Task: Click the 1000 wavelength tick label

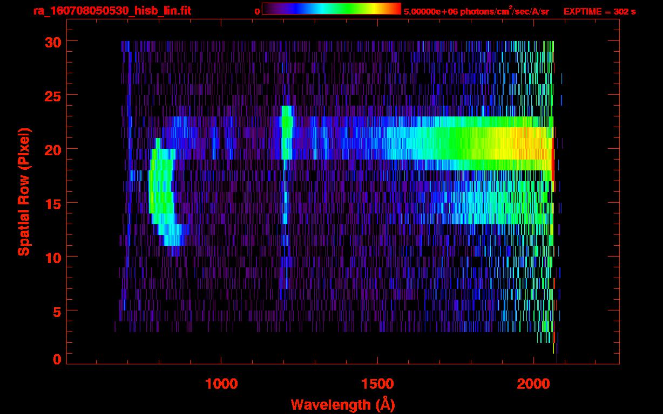Action: [x=221, y=383]
